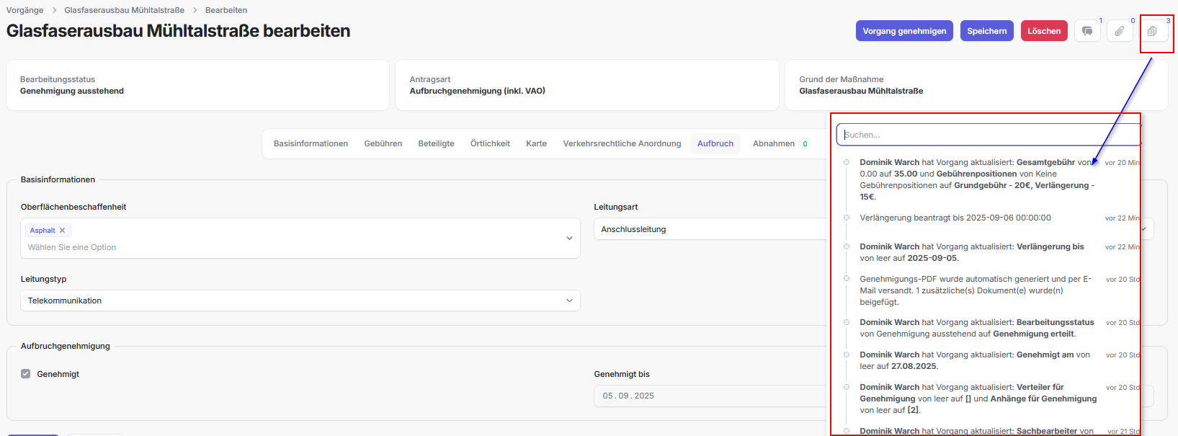This screenshot has width=1178, height=436.
Task: Go to the Beteiligte tab
Action: (436, 143)
